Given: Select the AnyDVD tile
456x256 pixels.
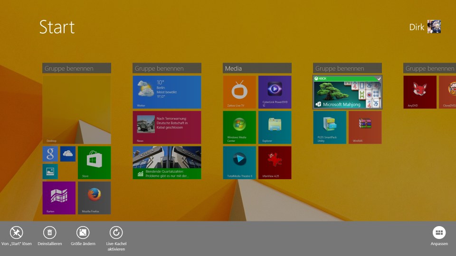Looking at the screenshot, I should [420, 92].
